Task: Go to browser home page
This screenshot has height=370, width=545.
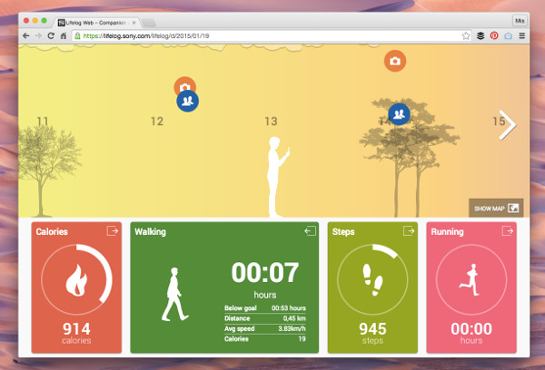Action: click(64, 35)
